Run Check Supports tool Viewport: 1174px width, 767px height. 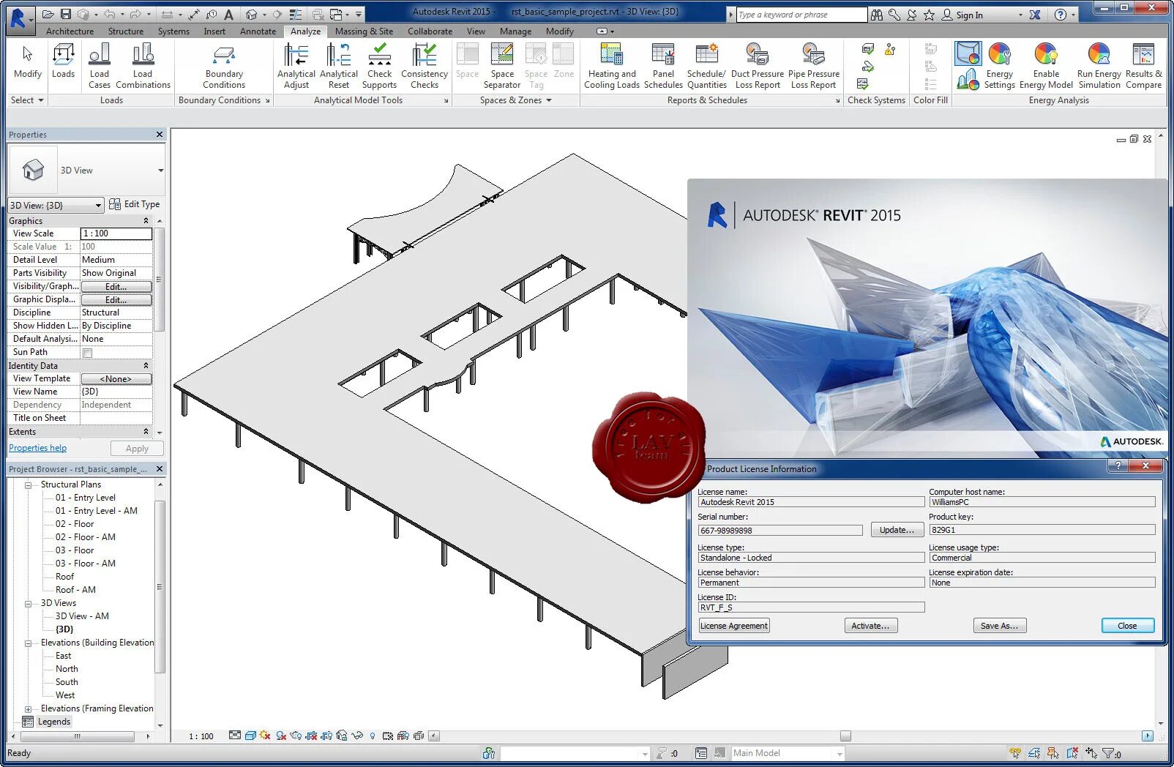coord(379,66)
